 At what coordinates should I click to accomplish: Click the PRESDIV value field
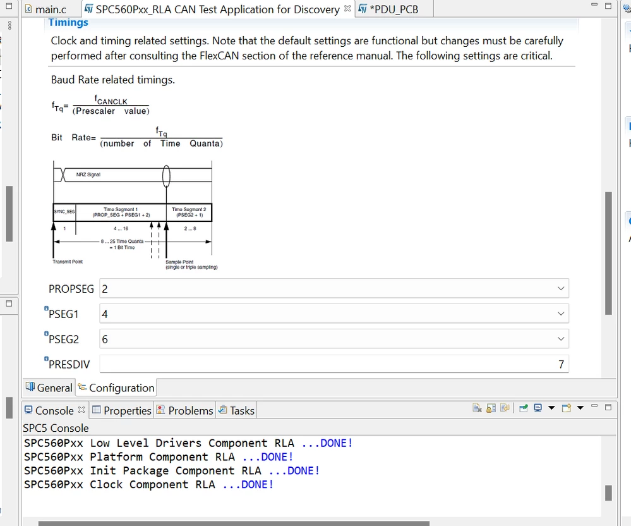334,364
